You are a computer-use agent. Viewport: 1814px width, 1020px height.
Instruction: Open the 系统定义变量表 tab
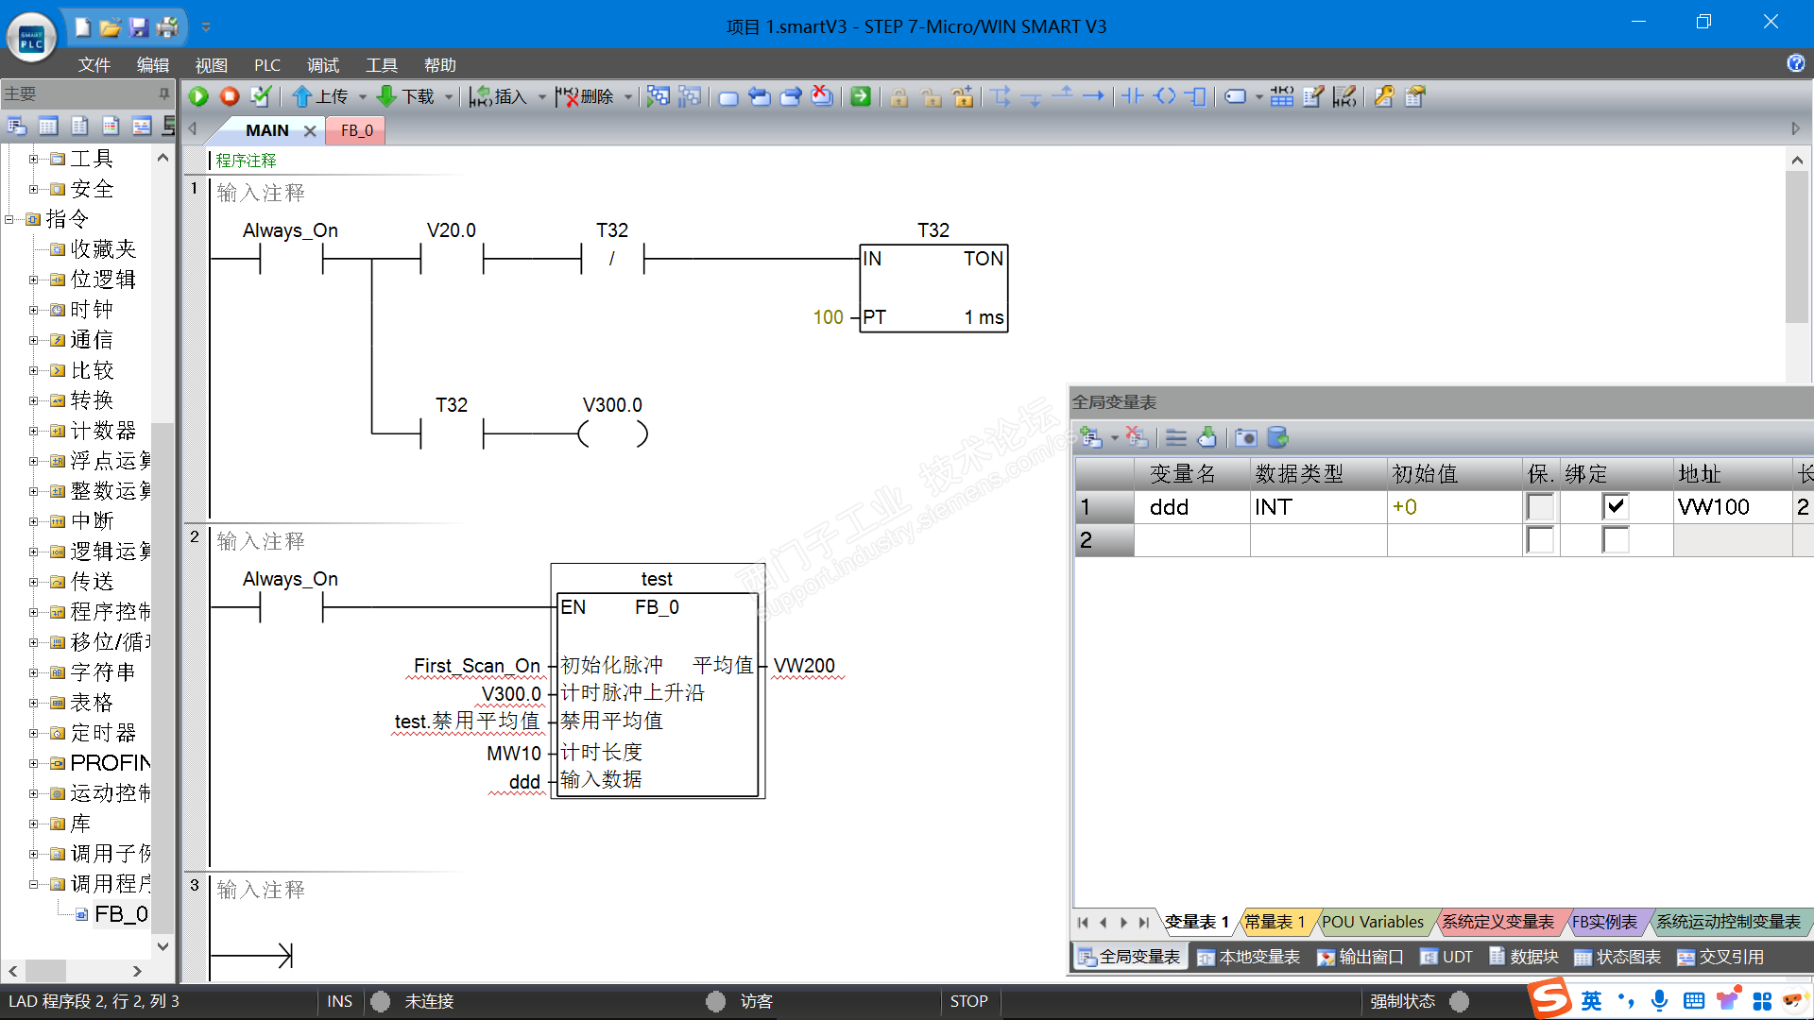pyautogui.click(x=1497, y=922)
